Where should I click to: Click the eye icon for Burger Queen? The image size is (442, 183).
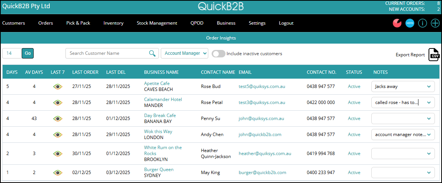58,173
